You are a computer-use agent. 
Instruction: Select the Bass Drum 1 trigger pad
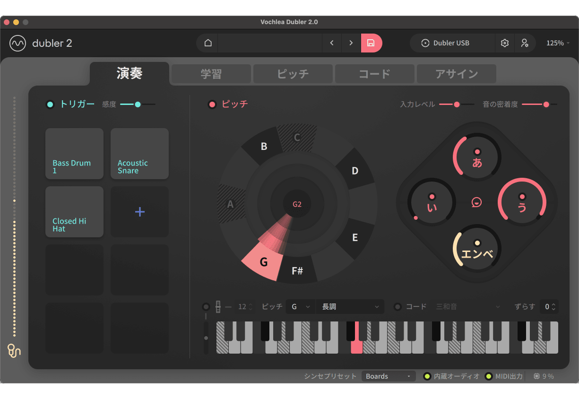(74, 154)
